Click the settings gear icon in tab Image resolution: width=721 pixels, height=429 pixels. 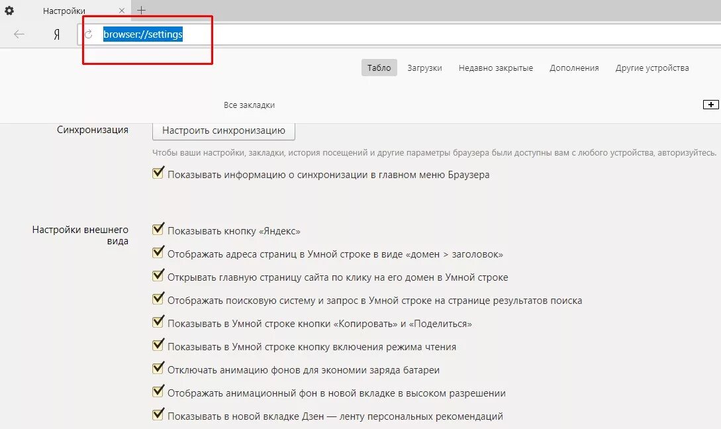pos(9,10)
